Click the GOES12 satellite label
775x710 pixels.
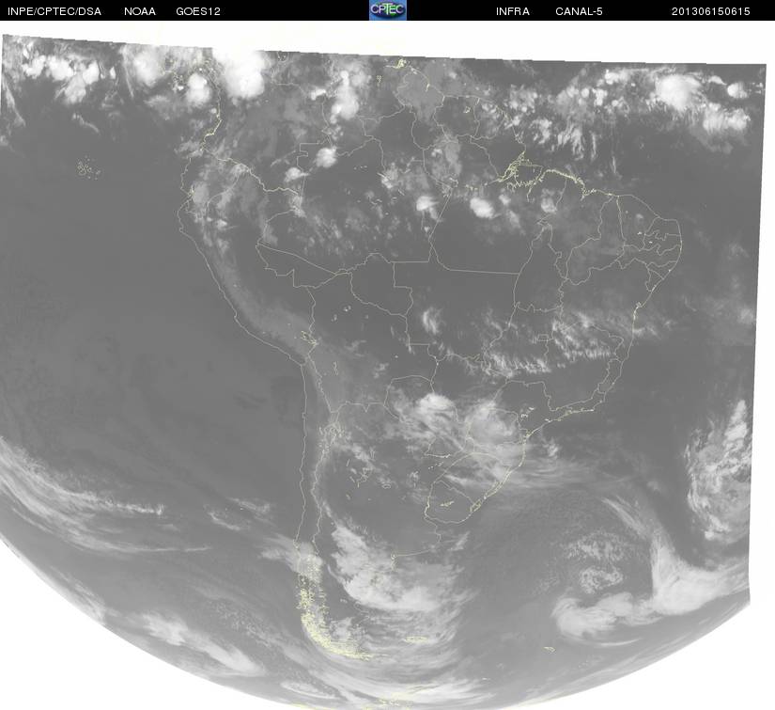click(x=198, y=11)
